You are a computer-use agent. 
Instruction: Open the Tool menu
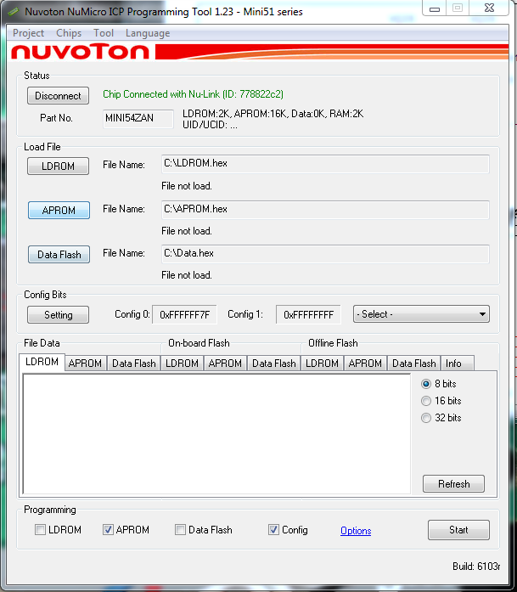tap(104, 33)
